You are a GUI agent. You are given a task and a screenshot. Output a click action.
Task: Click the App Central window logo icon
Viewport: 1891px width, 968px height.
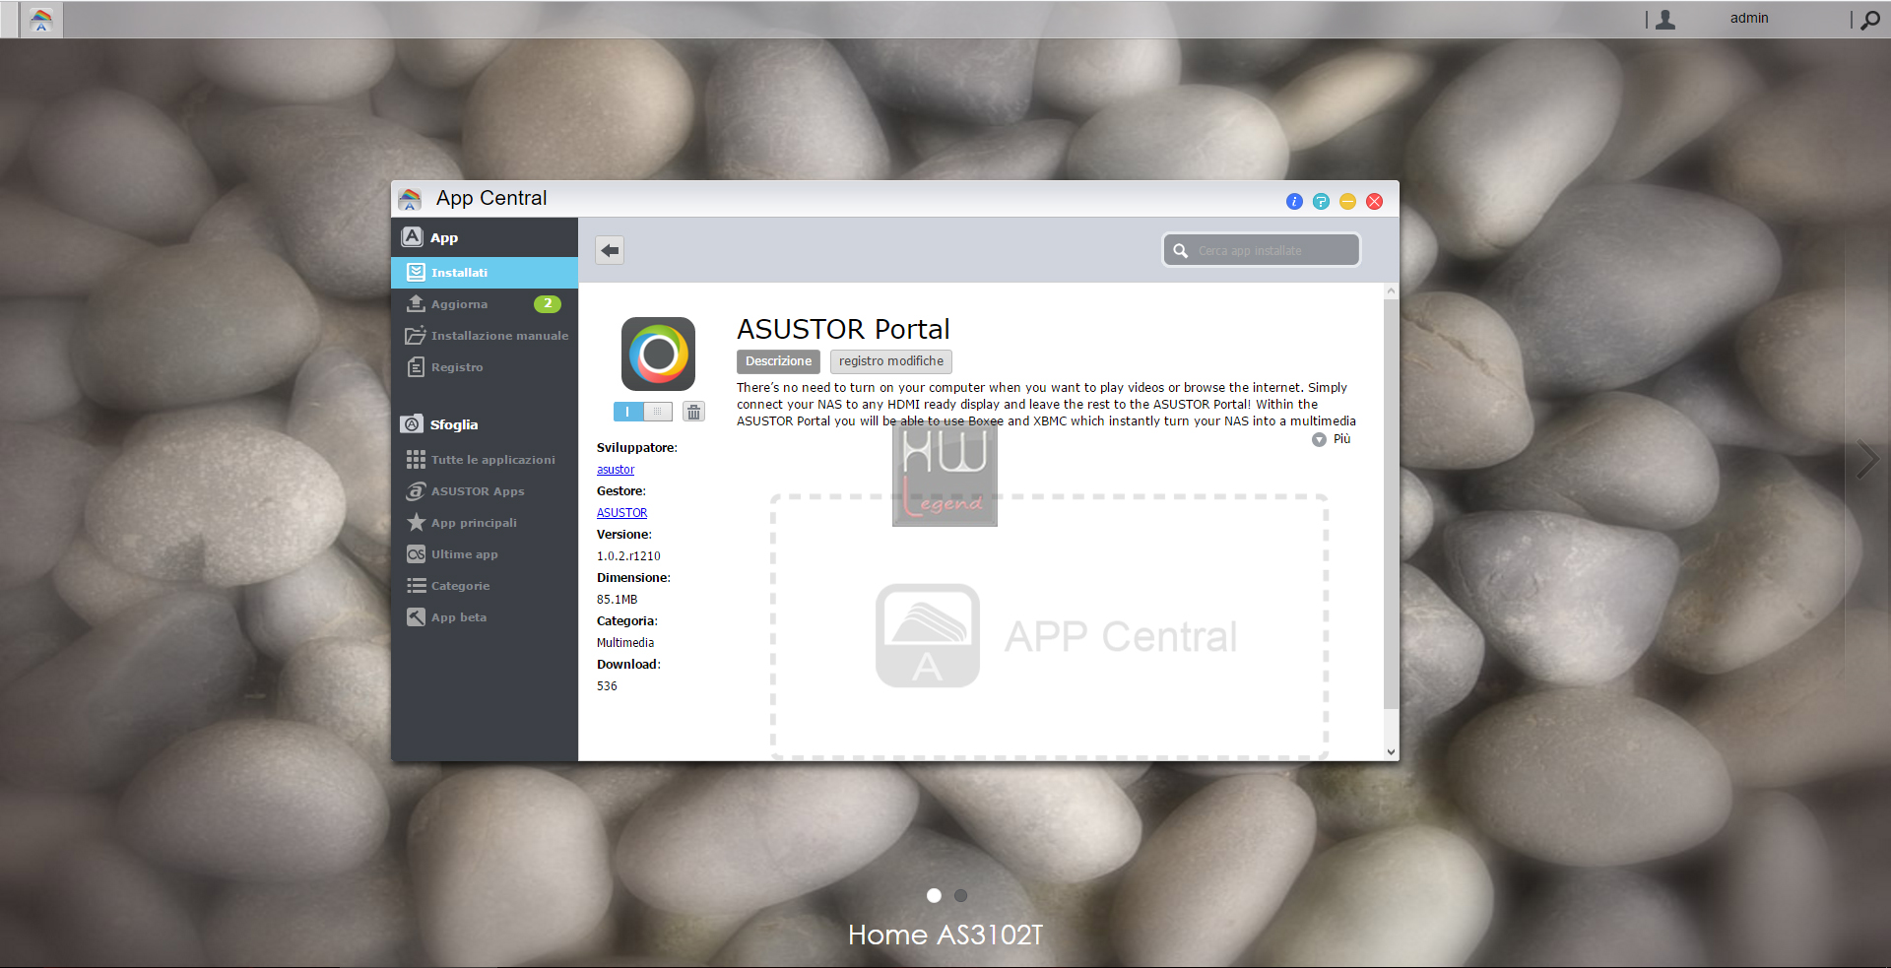click(x=410, y=199)
